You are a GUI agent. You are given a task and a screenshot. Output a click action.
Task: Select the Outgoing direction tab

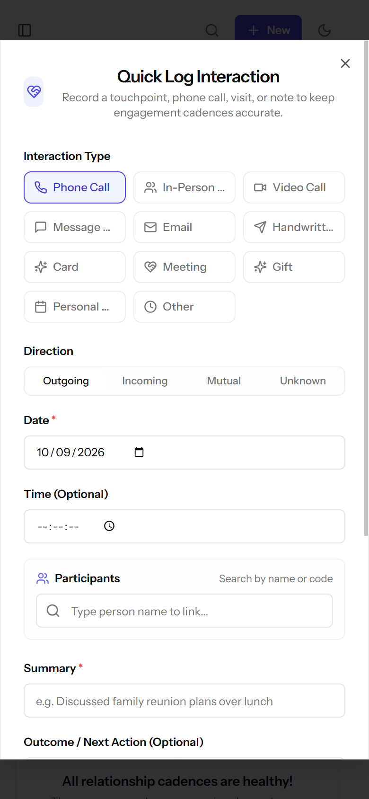pyautogui.click(x=66, y=381)
